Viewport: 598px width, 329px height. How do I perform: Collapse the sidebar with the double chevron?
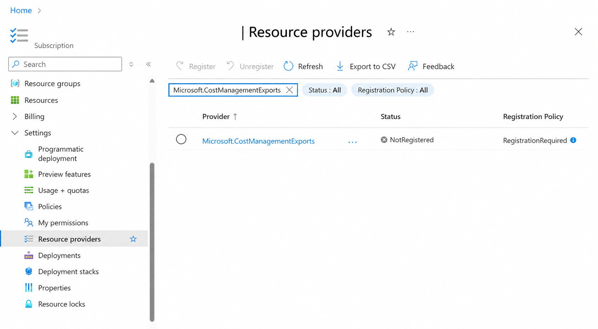(149, 64)
